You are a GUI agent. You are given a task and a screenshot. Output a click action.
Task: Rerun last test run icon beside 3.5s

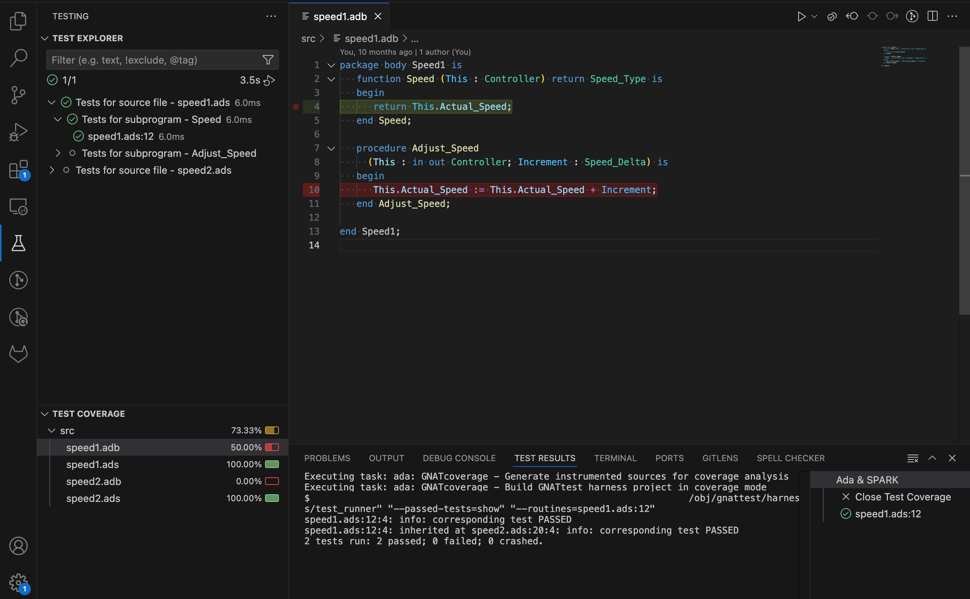tap(269, 81)
